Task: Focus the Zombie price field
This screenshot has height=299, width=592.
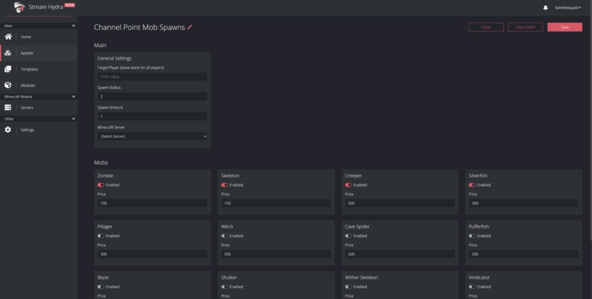Action: point(152,203)
